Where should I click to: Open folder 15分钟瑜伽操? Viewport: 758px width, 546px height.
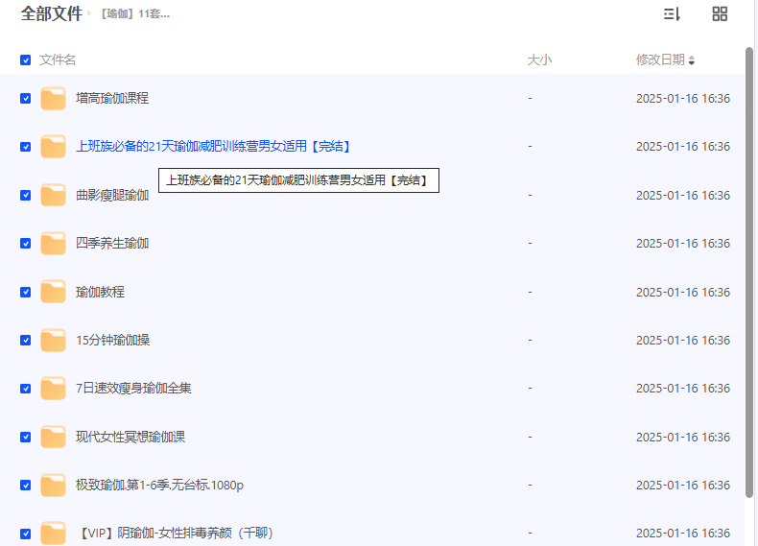(x=112, y=341)
